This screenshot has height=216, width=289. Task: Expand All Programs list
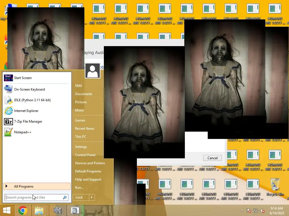tap(37, 186)
